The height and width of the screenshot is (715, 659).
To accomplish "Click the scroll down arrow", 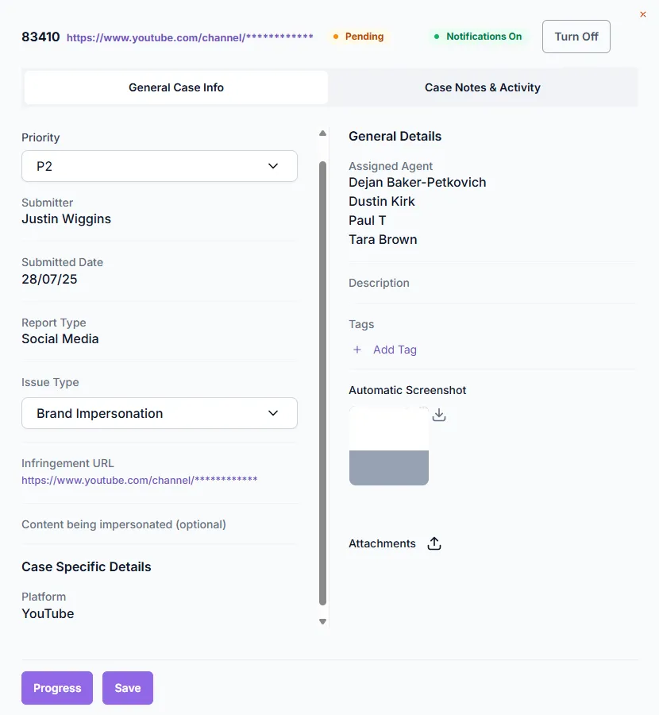I will point(322,621).
